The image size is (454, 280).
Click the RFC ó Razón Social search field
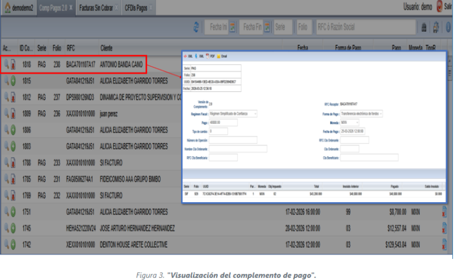365,27
